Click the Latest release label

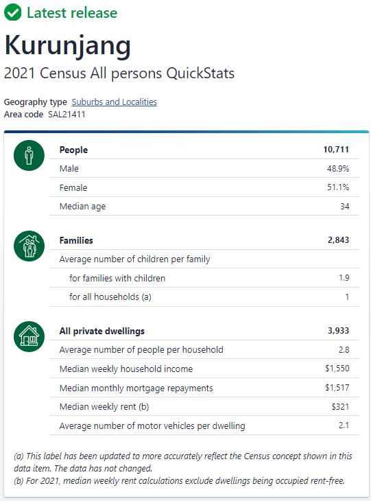point(72,13)
